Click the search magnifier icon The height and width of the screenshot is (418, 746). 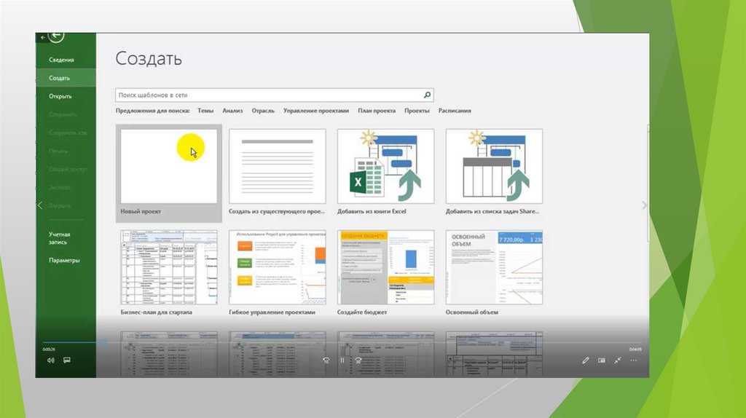[427, 95]
